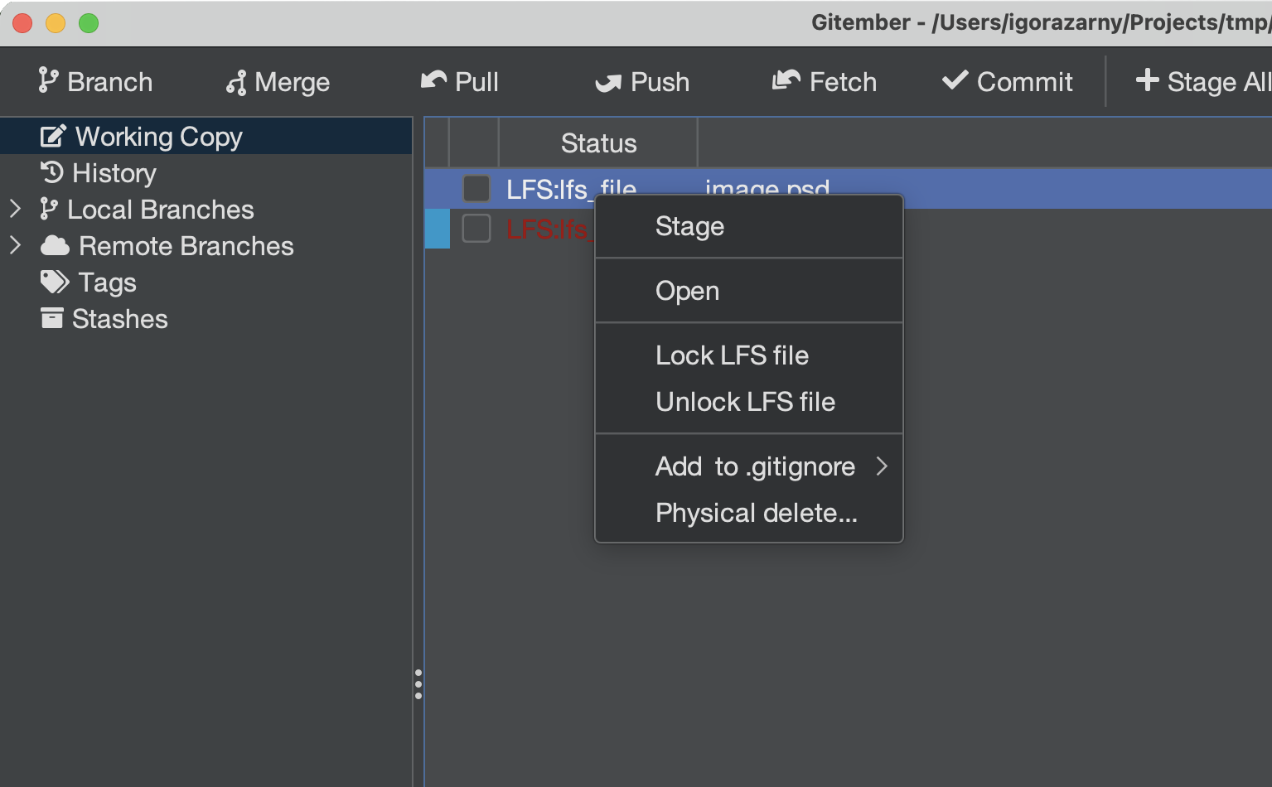
Task: Select Unlock LFS file menu entry
Action: coord(749,402)
